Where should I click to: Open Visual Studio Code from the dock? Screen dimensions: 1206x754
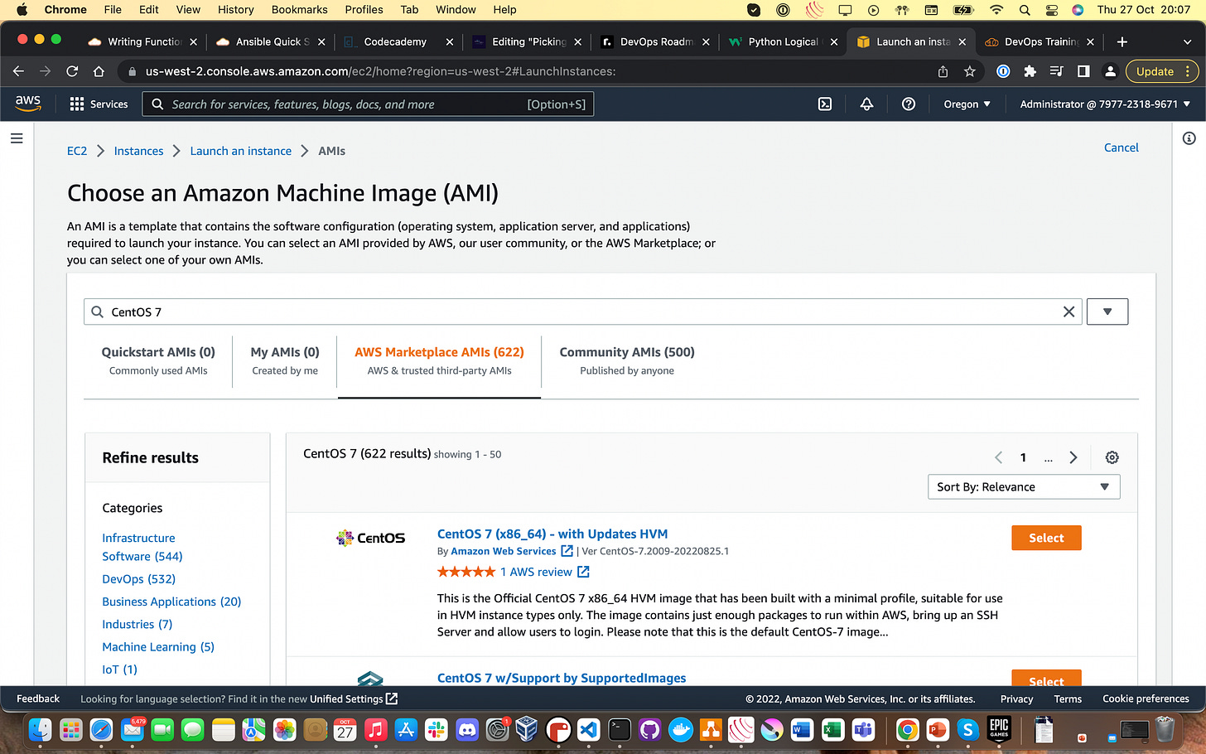(588, 730)
